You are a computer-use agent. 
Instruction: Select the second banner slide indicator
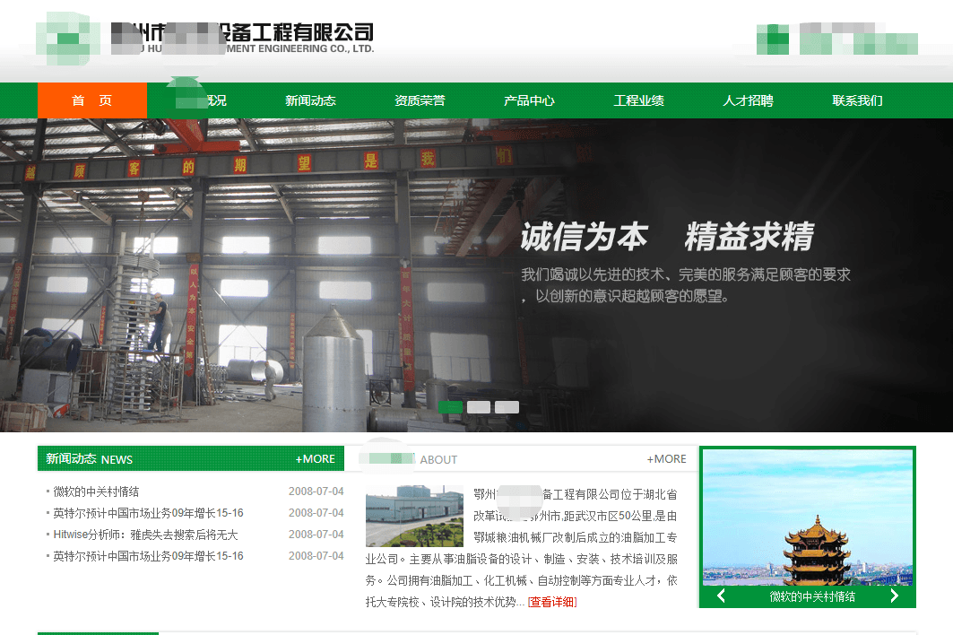(479, 407)
